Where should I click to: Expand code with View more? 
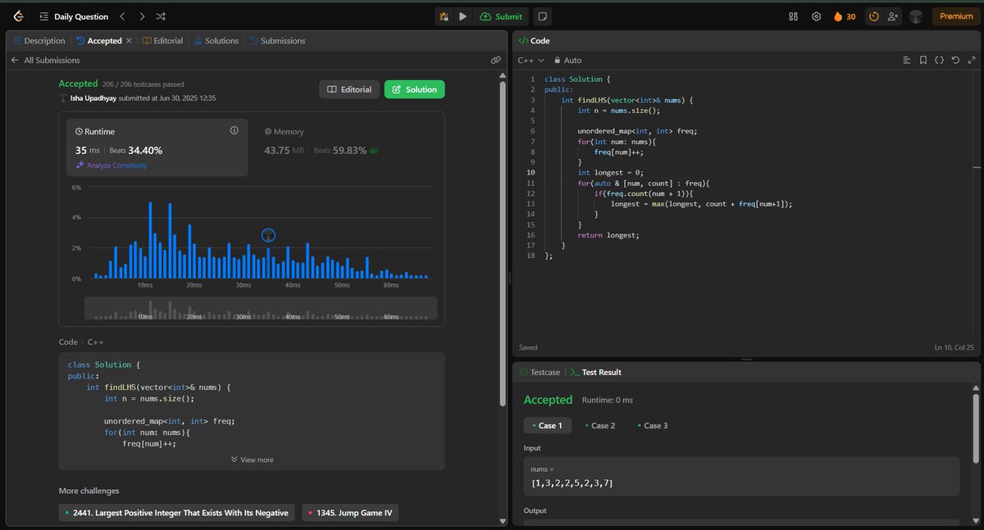coord(253,460)
